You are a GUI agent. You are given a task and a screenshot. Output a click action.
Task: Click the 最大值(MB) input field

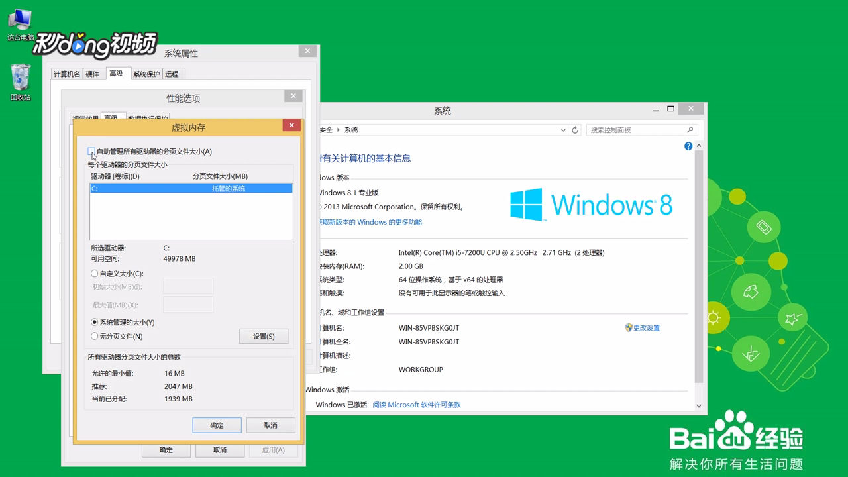188,305
